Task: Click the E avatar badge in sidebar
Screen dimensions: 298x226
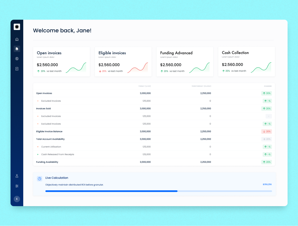Action: click(x=17, y=199)
